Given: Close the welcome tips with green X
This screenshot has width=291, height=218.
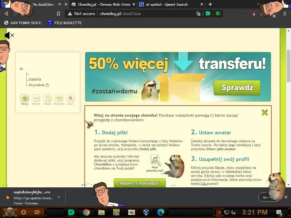Looking at the screenshot, I should 265,112.
